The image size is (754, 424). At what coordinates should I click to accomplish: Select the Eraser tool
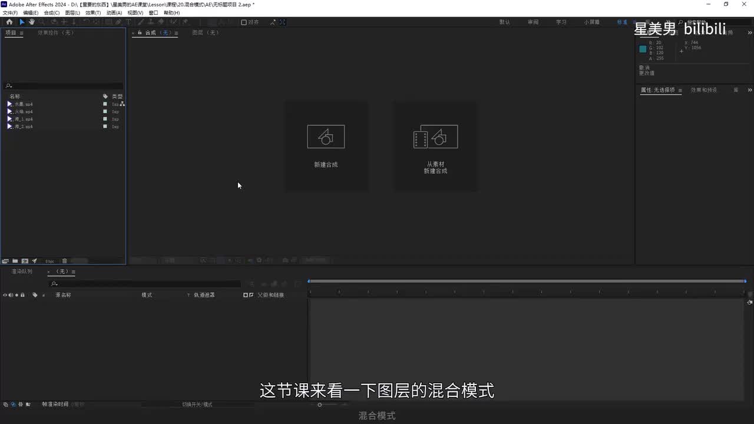[x=161, y=22]
